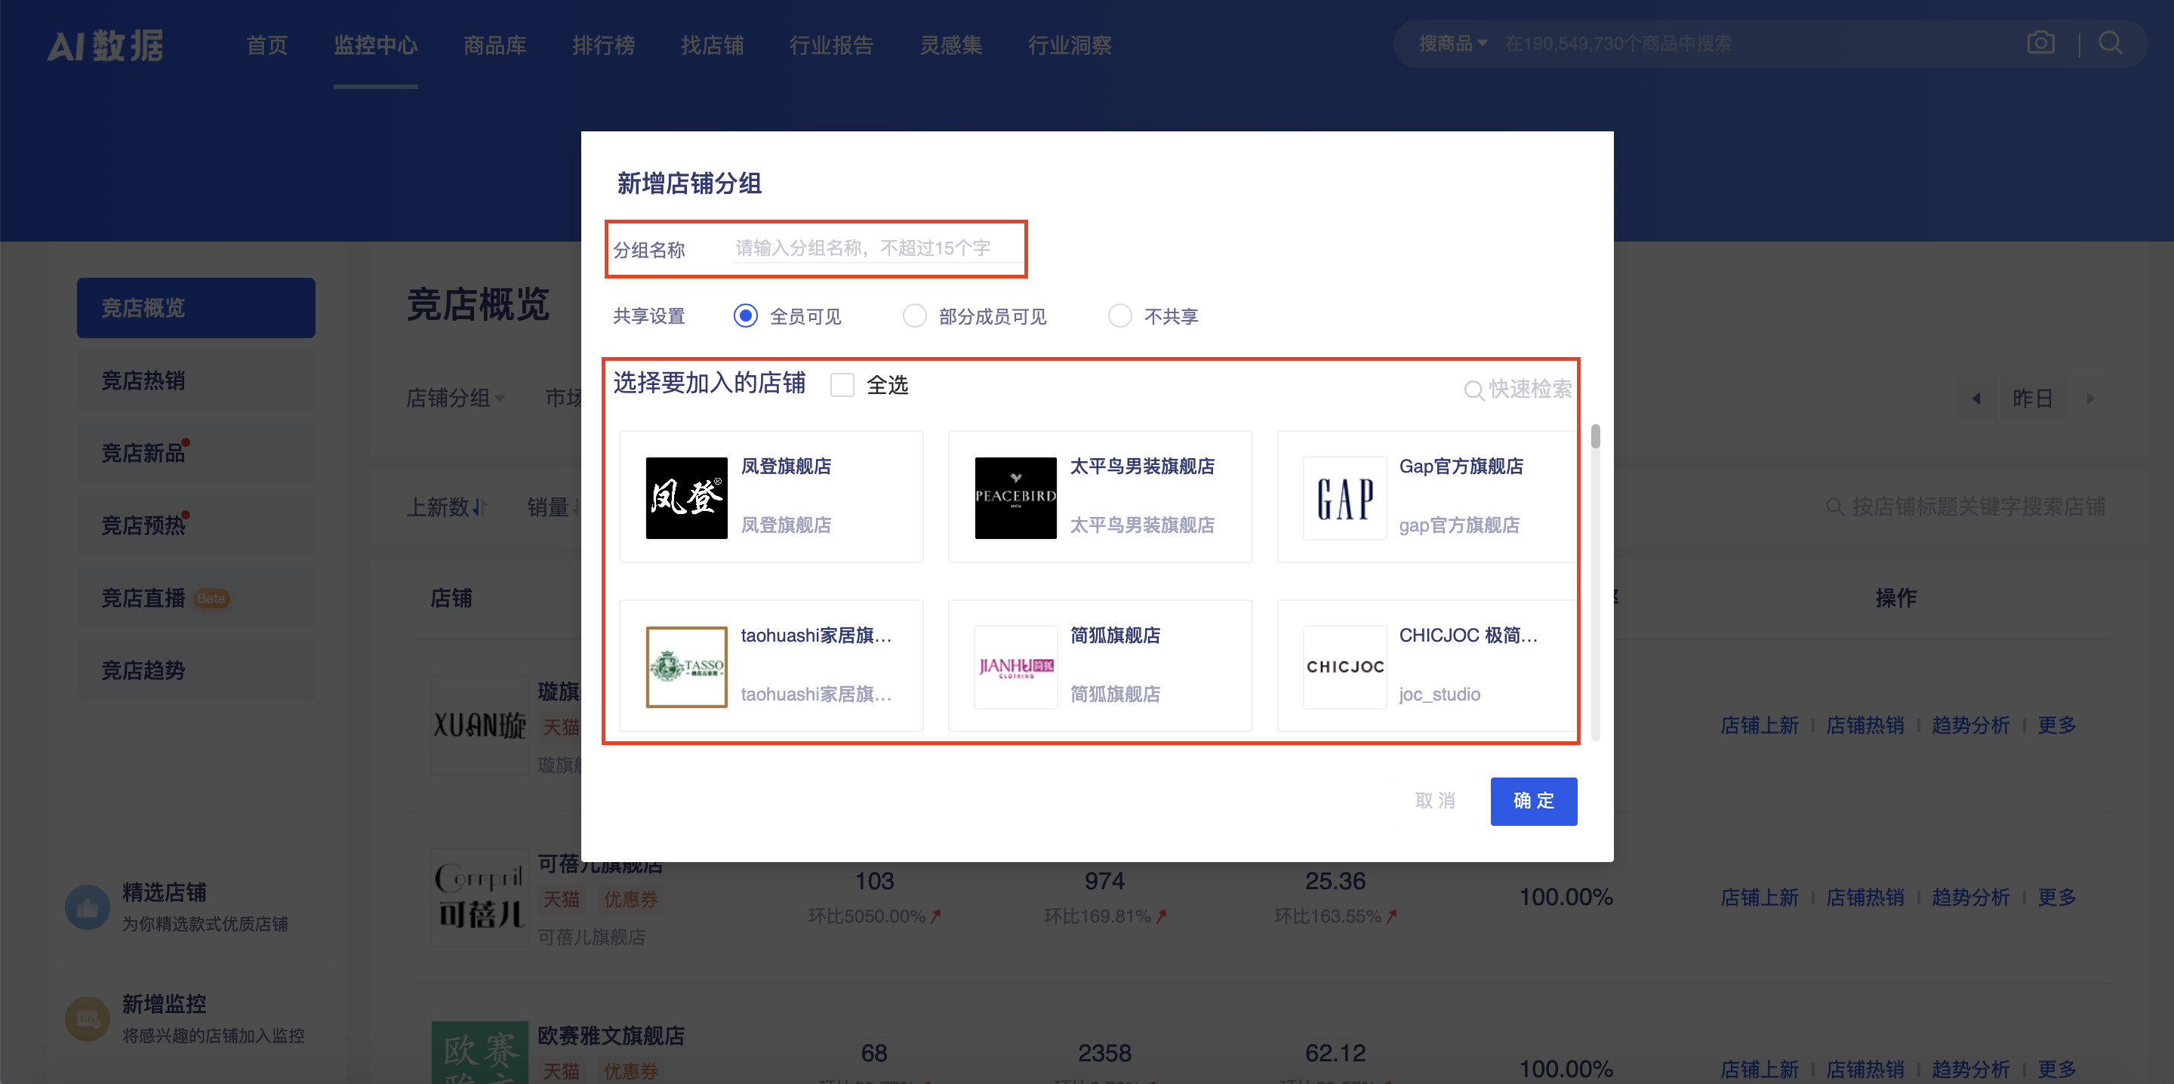Click the Gap官方旗舰店 logo thumbnail
2174x1084 pixels.
pos(1344,498)
